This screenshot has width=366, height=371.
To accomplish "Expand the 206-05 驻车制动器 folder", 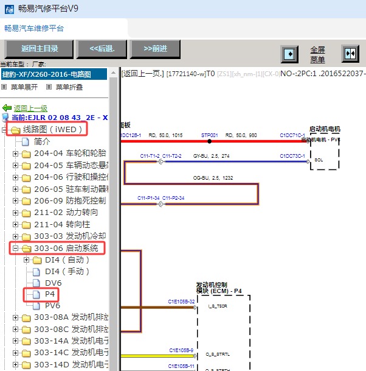I will pyautogui.click(x=15, y=189).
